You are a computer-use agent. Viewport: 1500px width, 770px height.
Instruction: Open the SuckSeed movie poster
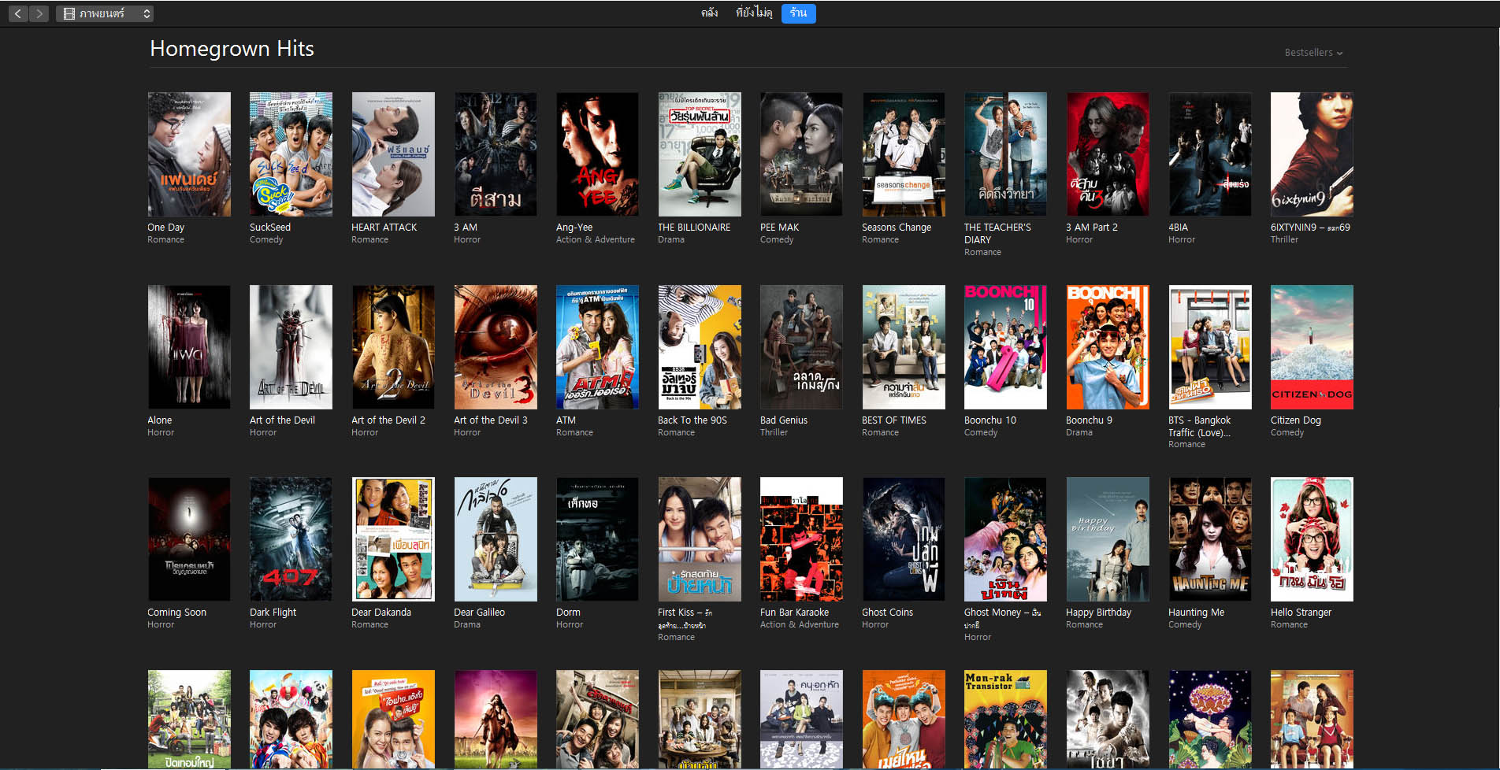(x=291, y=154)
